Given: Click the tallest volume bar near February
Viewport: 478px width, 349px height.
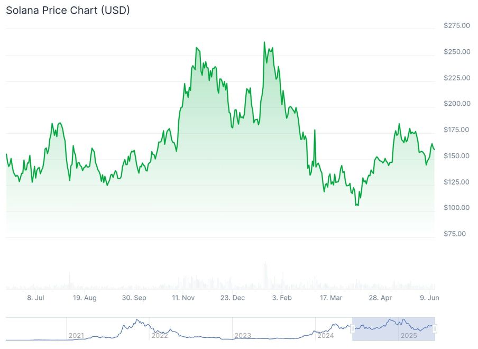Looking at the screenshot, I should pyautogui.click(x=265, y=276).
